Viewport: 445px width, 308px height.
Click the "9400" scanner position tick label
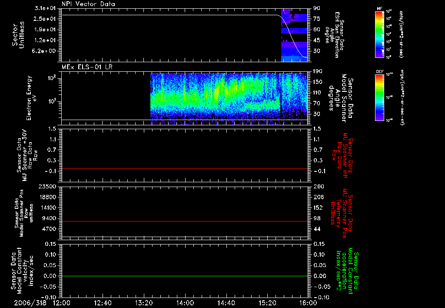50,218
